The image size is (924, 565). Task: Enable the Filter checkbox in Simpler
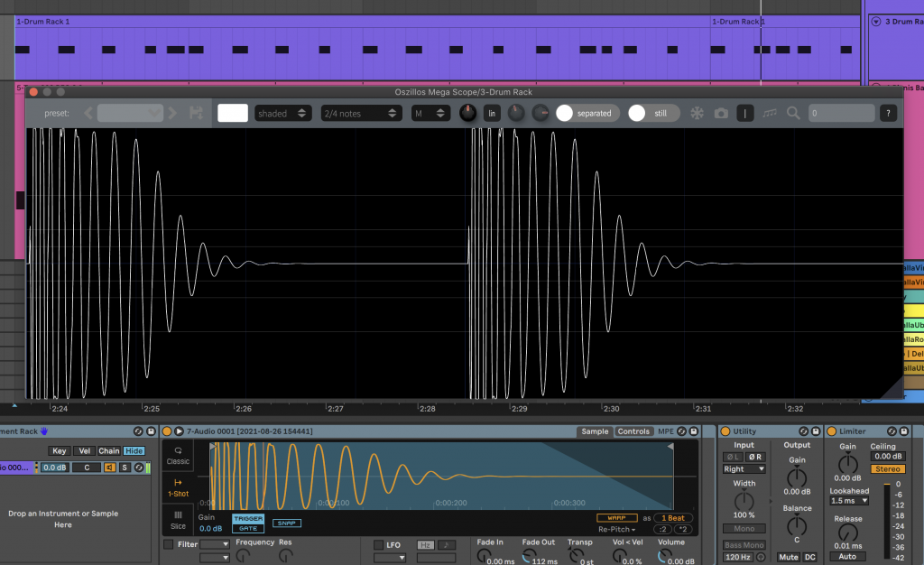tap(169, 544)
